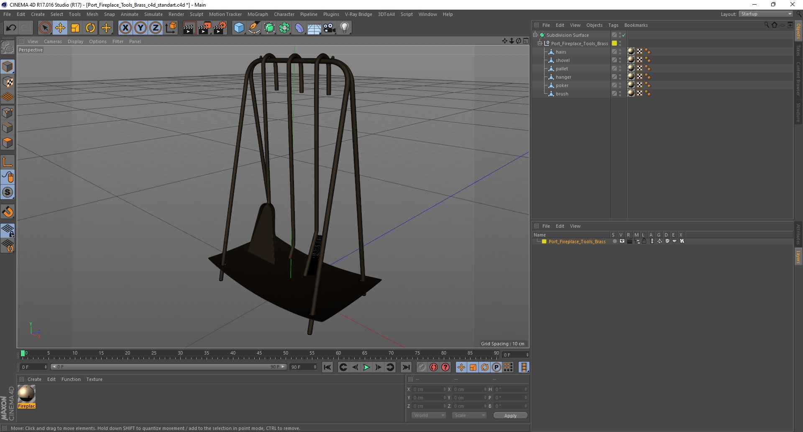Open the Cameras viewport menu

[x=53, y=41]
